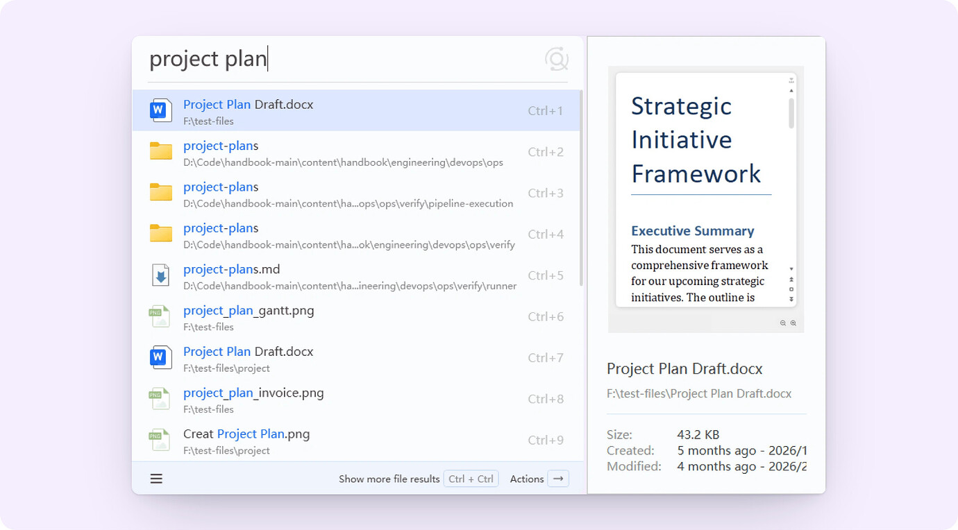Click "Strategic Initiative Framework" title in preview
Image resolution: width=958 pixels, height=530 pixels.
(696, 139)
